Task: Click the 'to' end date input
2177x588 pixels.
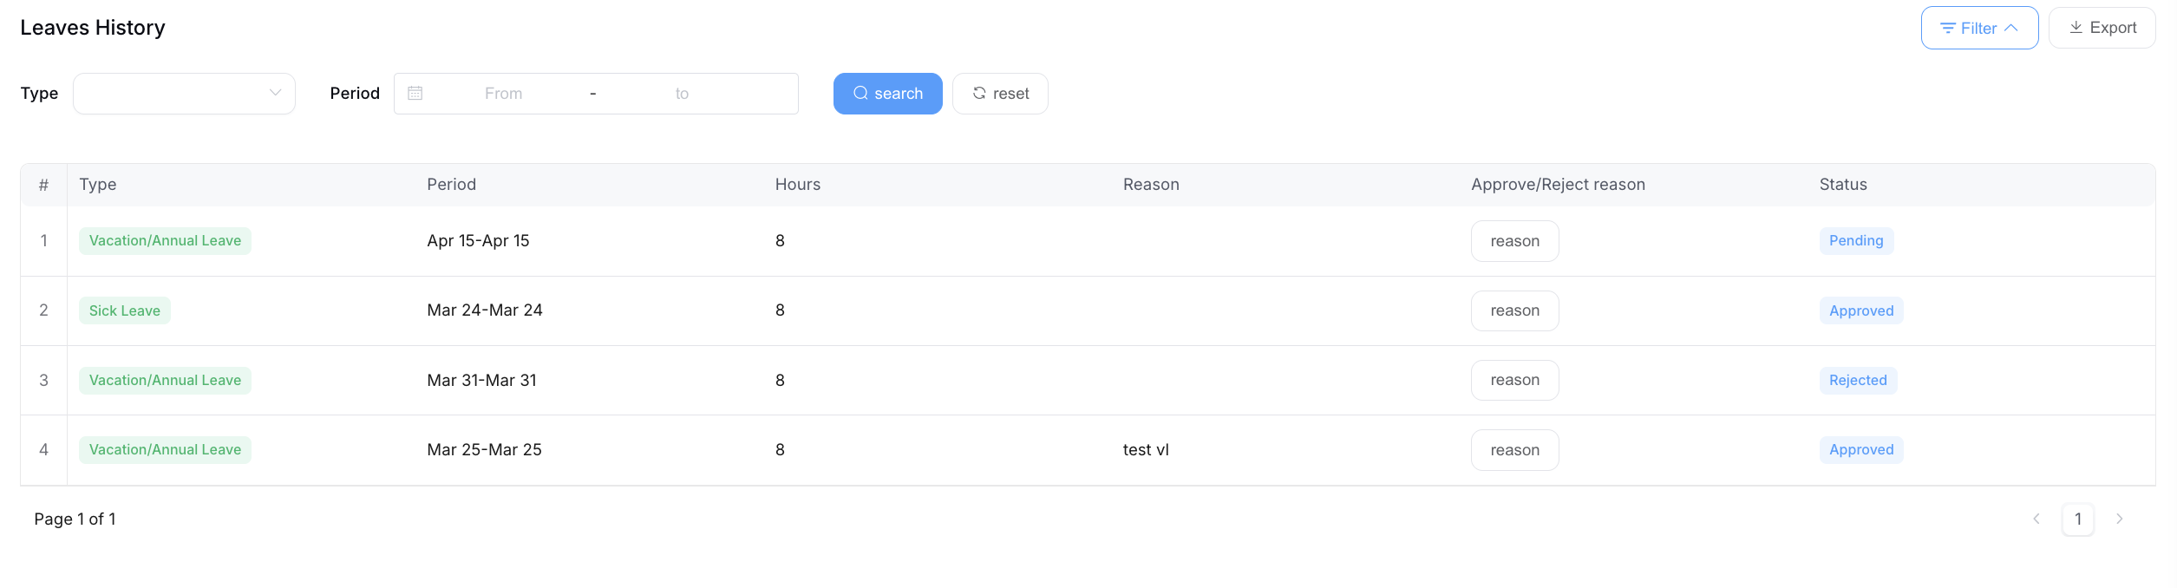Action: pos(682,94)
